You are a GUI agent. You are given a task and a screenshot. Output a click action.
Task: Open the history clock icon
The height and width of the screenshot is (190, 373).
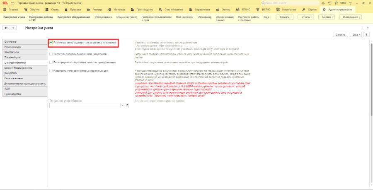click(x=329, y=3)
